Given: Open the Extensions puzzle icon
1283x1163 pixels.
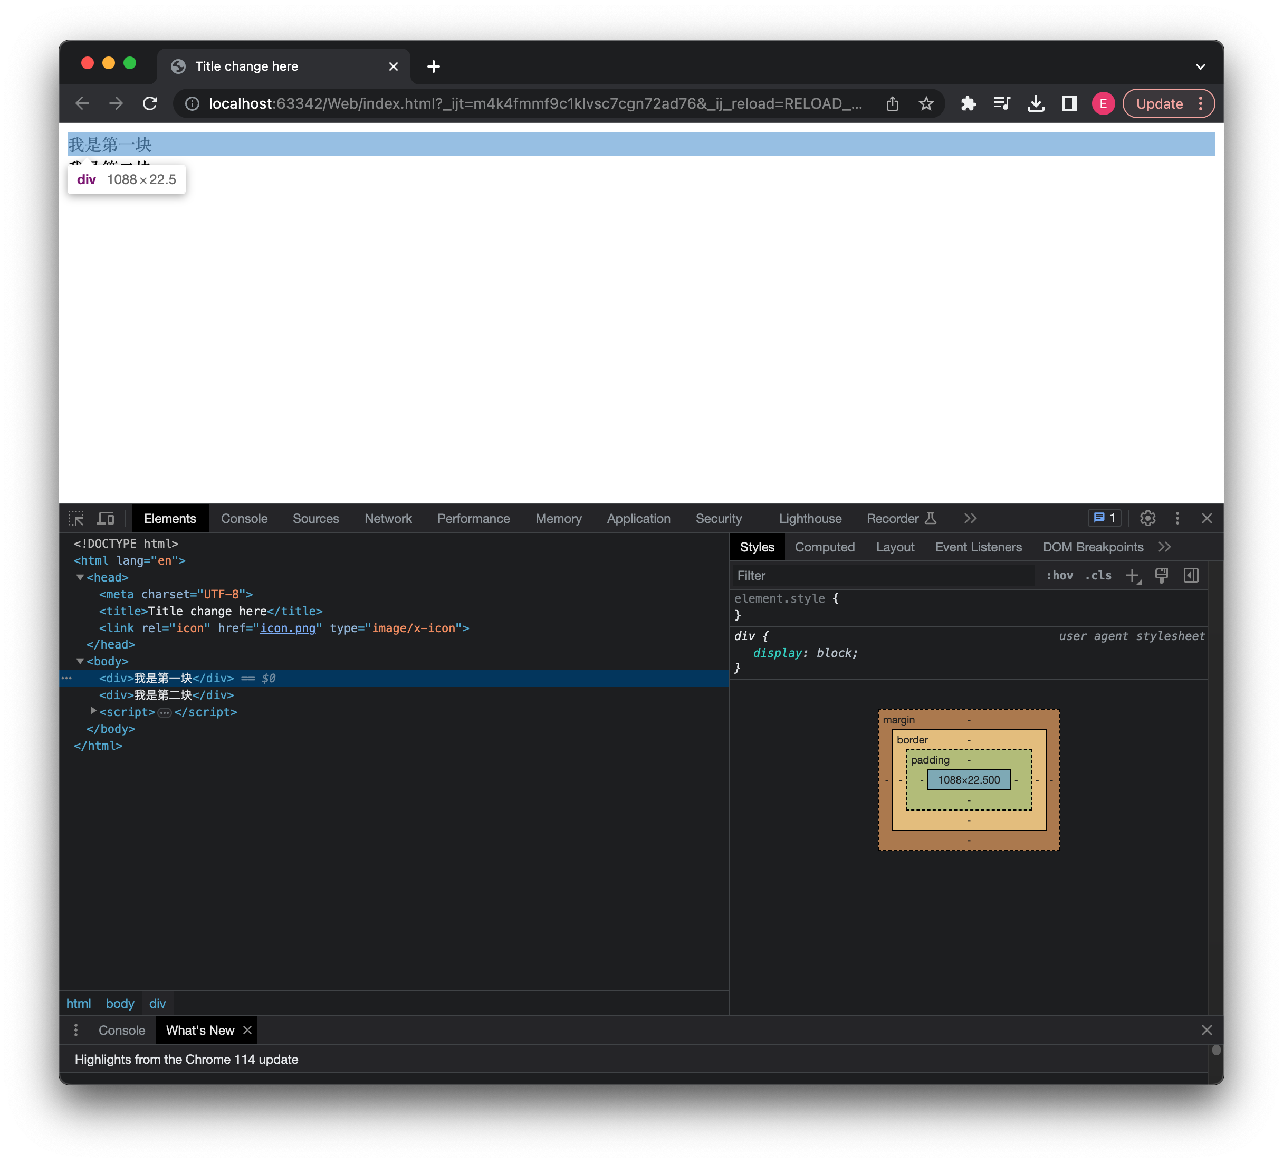Looking at the screenshot, I should [x=968, y=104].
